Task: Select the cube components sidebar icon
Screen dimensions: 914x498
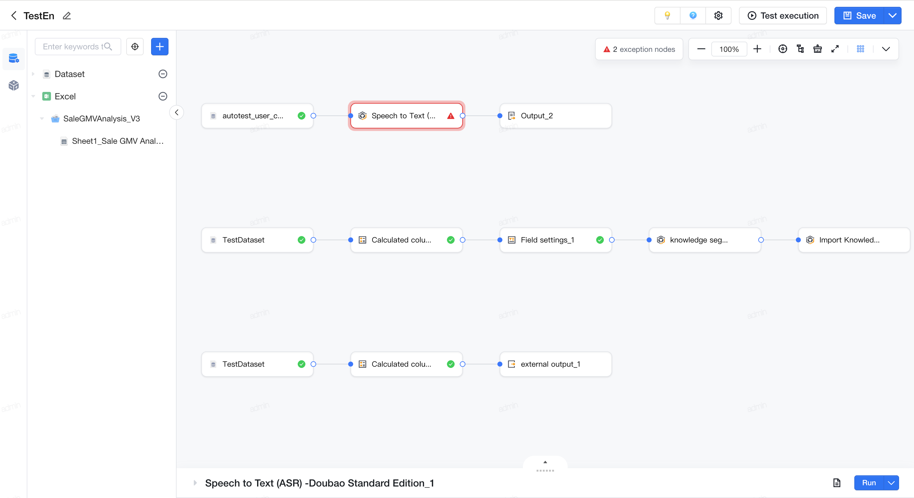Action: pyautogui.click(x=13, y=85)
